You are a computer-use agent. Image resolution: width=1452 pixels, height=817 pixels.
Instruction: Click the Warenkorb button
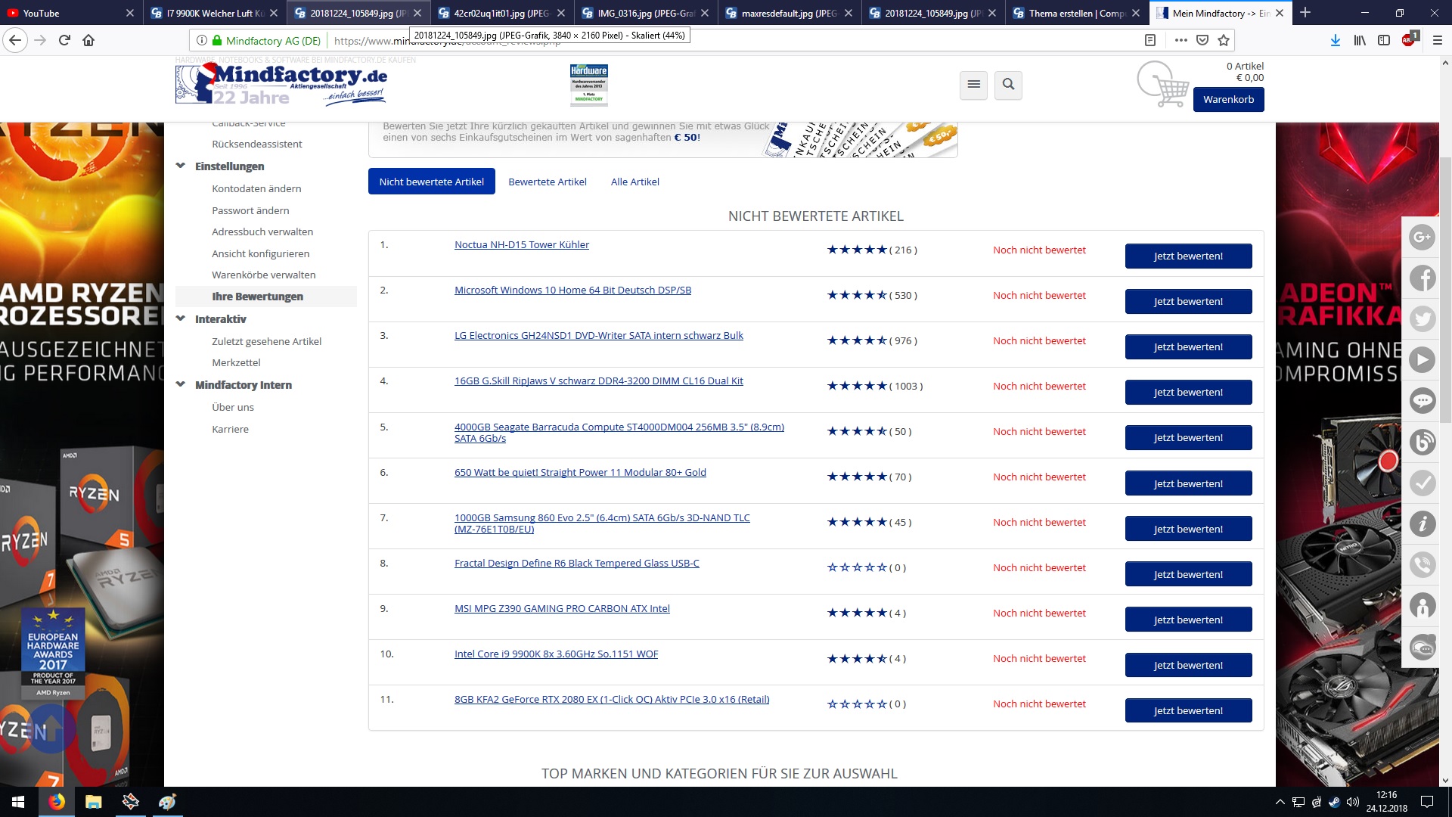coord(1228,99)
